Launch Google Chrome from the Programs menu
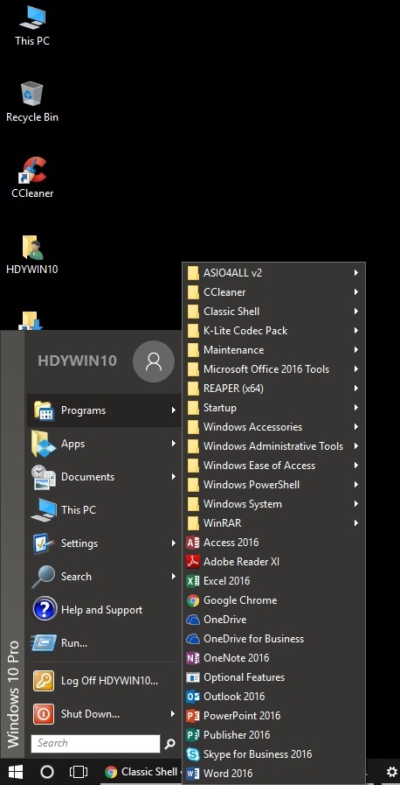Viewport: 400px width, 785px height. pyautogui.click(x=274, y=600)
